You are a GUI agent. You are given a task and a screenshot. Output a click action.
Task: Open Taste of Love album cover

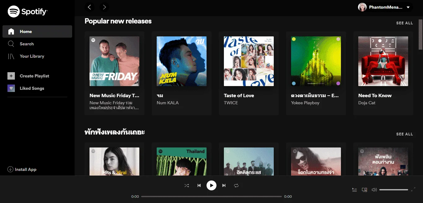249,61
